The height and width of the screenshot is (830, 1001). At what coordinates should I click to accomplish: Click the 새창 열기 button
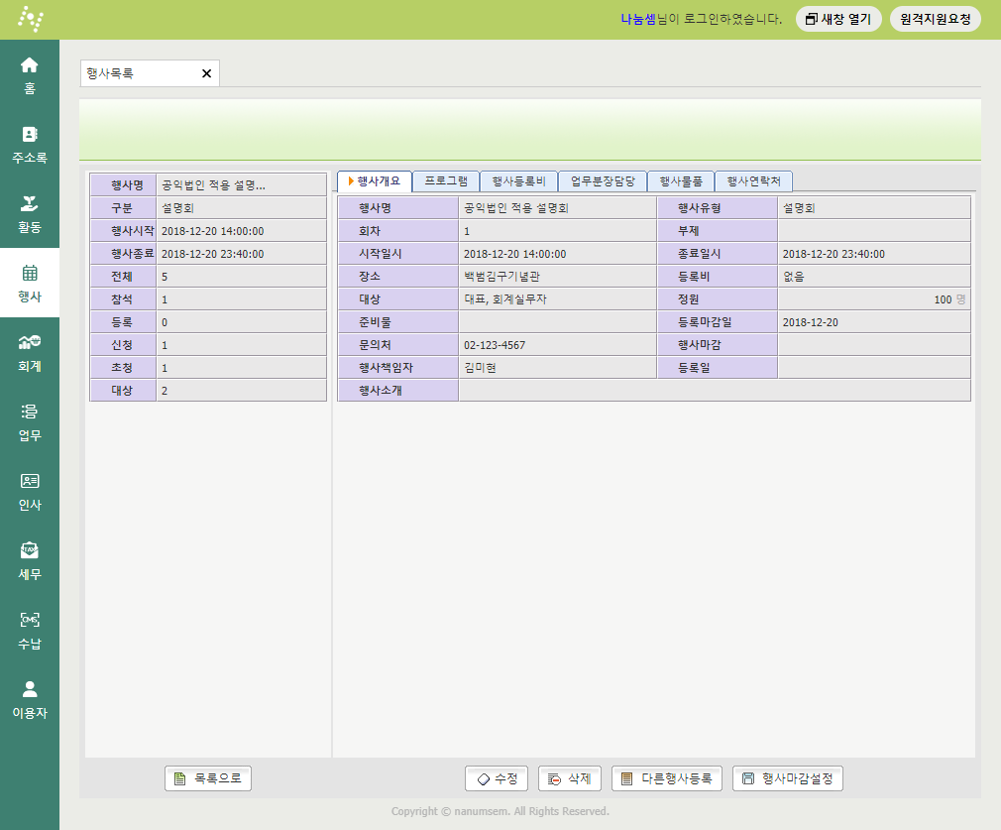click(838, 19)
